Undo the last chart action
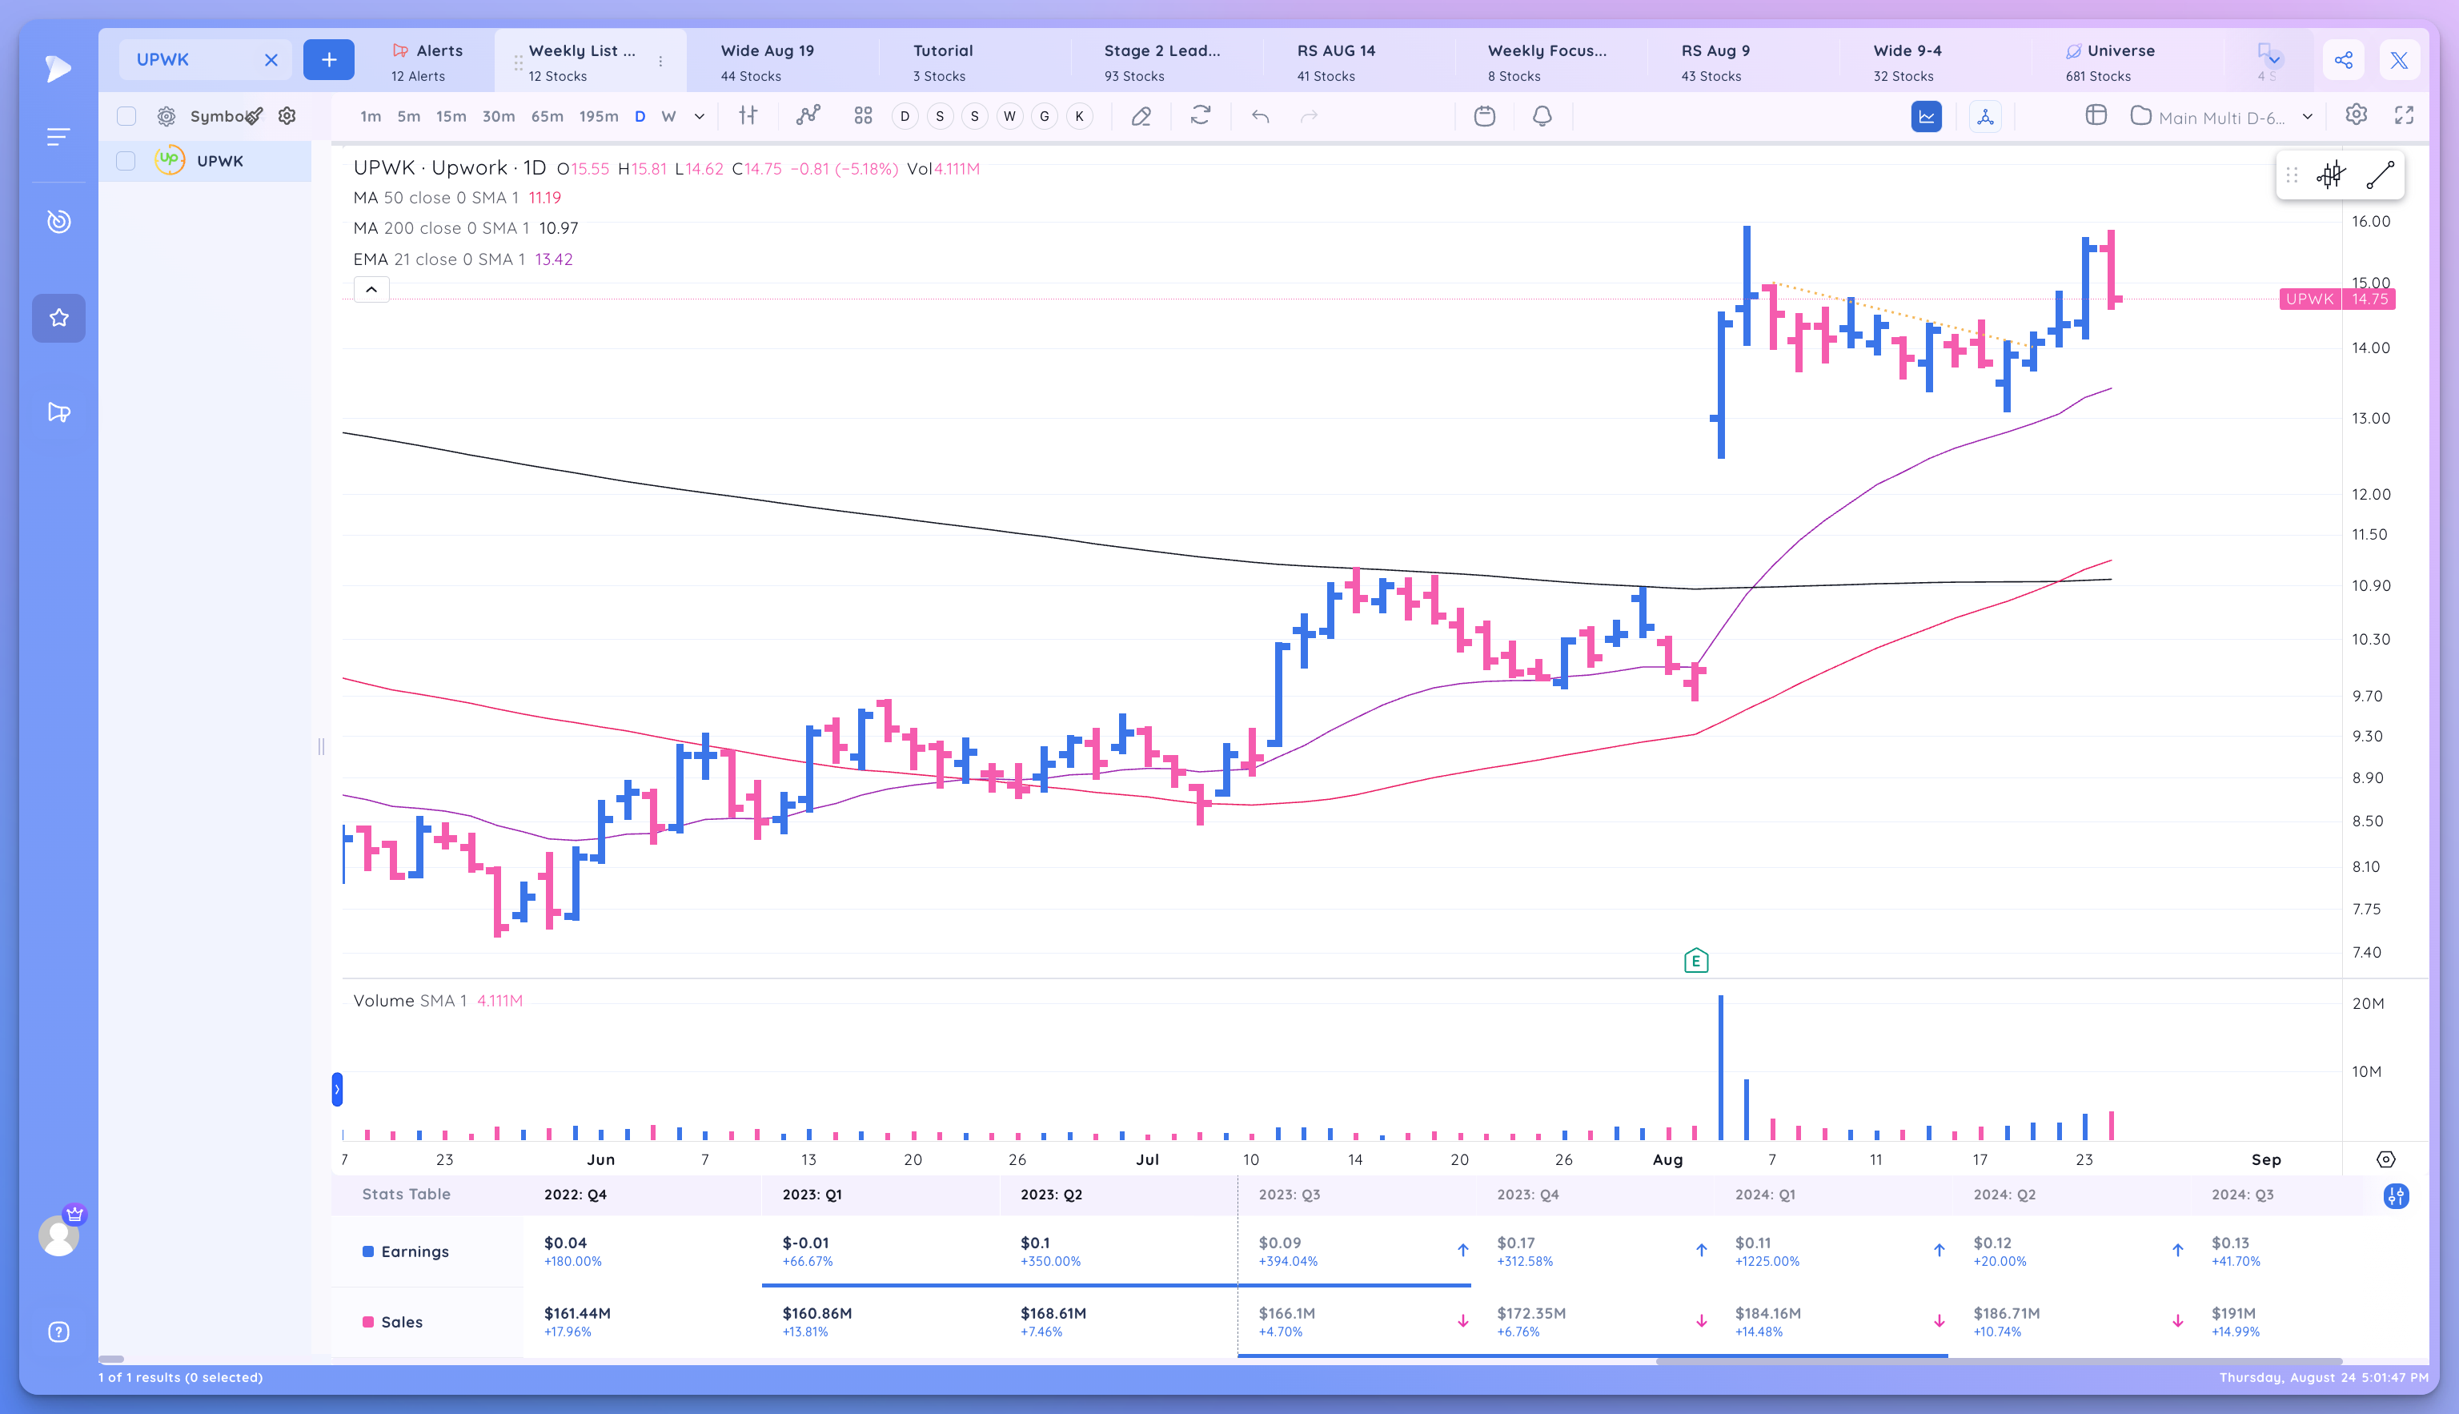The image size is (2459, 1414). (x=1260, y=117)
